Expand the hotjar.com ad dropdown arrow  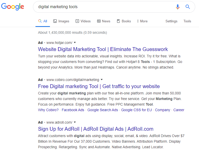[x=75, y=43]
